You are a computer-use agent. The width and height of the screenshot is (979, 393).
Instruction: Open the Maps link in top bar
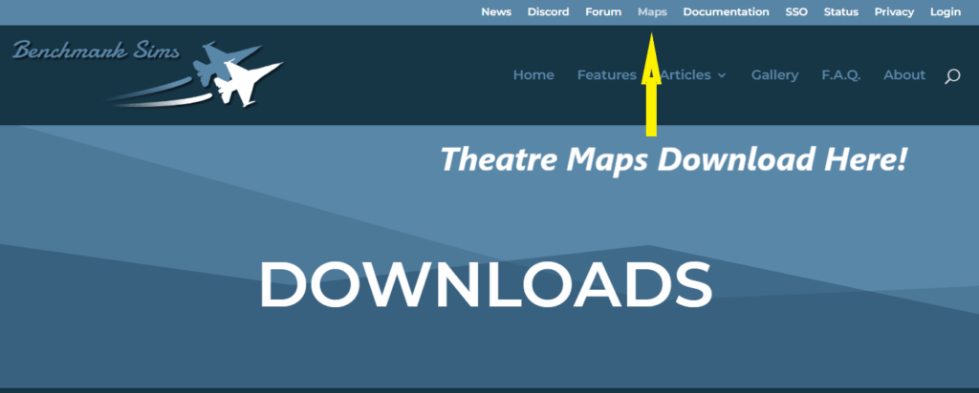point(652,11)
